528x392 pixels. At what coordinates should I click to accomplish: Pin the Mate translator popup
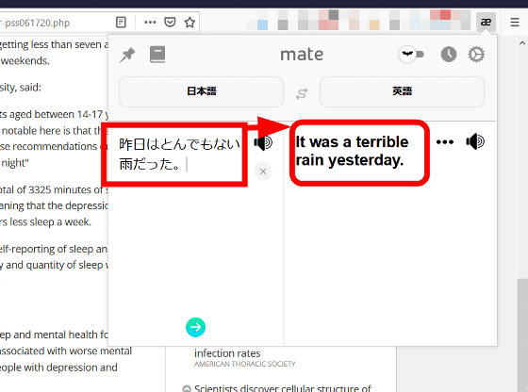pos(127,55)
